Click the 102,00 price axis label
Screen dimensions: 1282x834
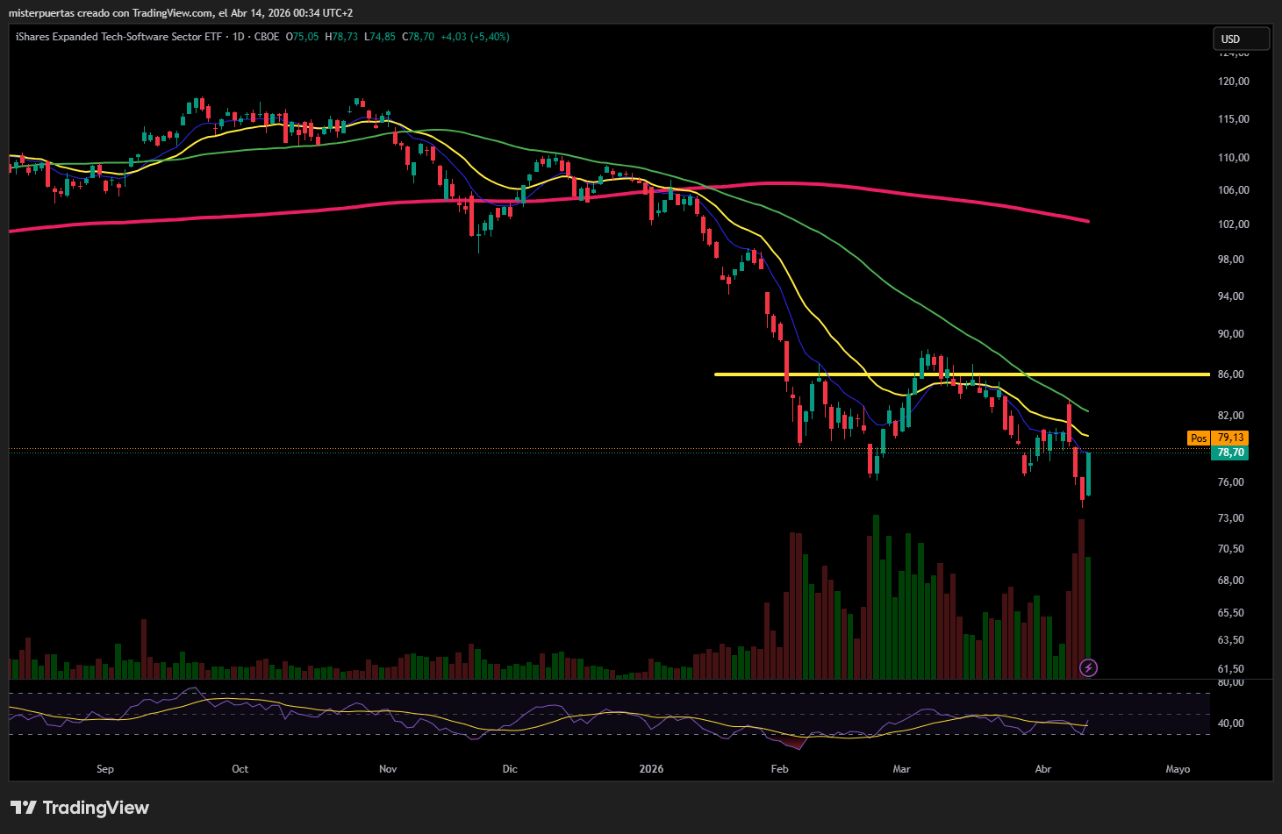click(1234, 225)
